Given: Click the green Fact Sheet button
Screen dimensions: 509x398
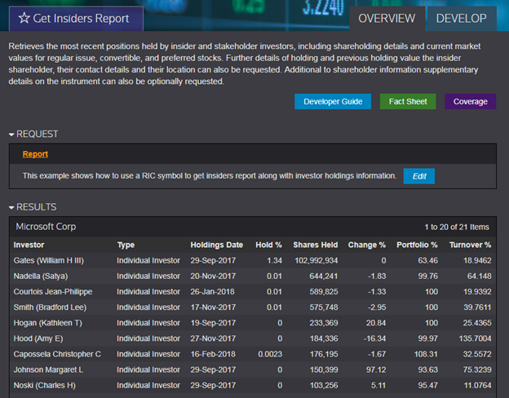Looking at the screenshot, I should coord(408,102).
